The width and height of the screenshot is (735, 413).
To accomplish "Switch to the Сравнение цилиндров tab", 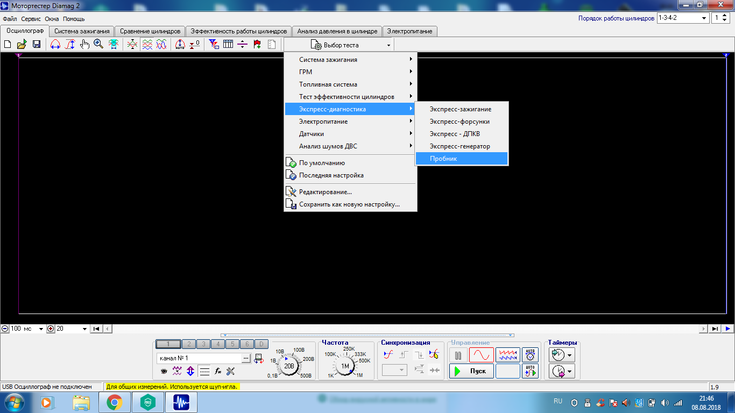I will (150, 31).
